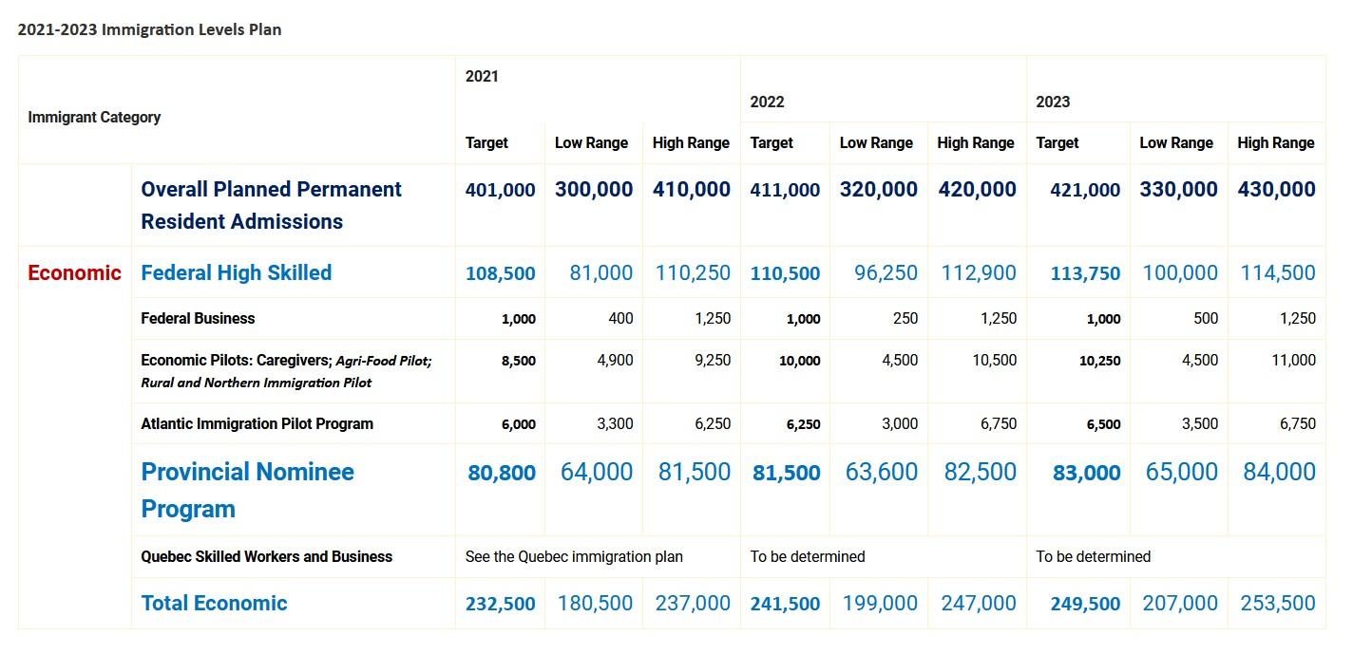Click the 2021-2023 Immigration Levels Plan title

pyautogui.click(x=149, y=28)
